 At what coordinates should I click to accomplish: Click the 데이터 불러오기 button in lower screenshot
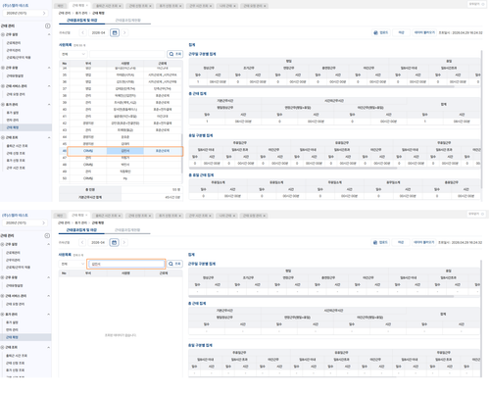[424, 242]
